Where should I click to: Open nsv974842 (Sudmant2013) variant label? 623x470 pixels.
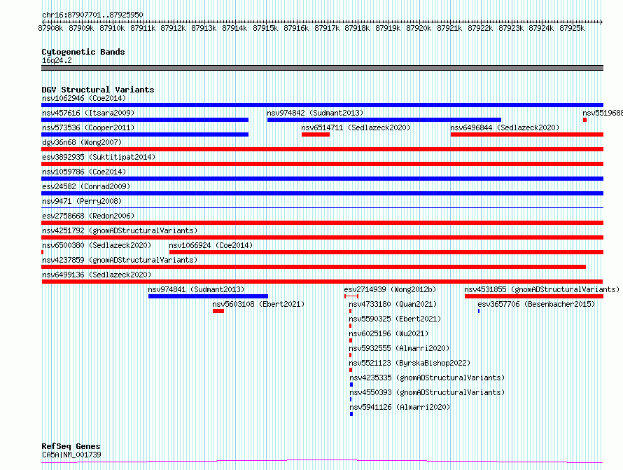(x=315, y=113)
